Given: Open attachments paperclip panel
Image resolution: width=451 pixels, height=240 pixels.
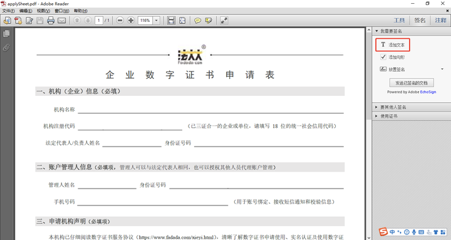Looking at the screenshot, I should [6, 47].
